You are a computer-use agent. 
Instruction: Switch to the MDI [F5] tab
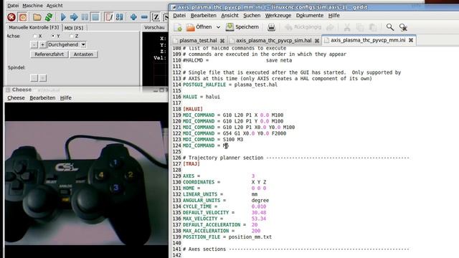pos(74,28)
